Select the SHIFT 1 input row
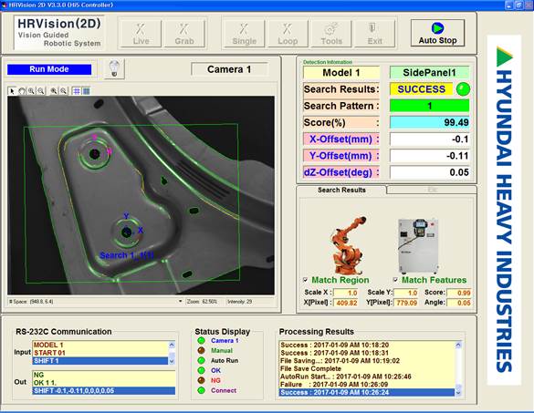Image resolution: width=534 pixels, height=413 pixels. (100, 361)
